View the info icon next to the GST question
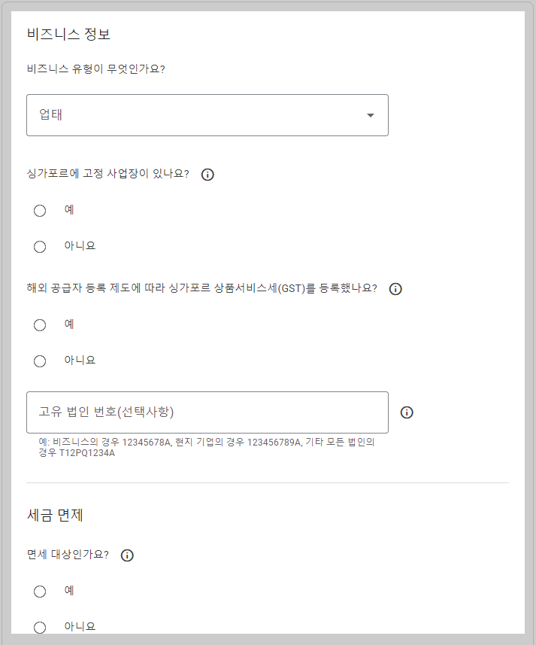 pos(396,288)
